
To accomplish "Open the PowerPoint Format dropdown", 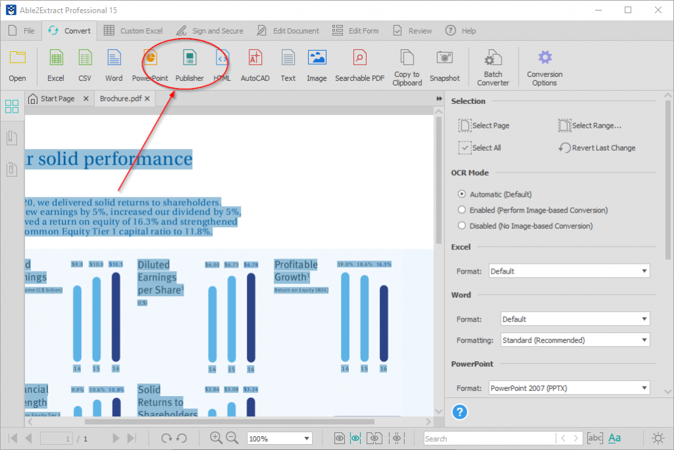I will click(x=569, y=388).
